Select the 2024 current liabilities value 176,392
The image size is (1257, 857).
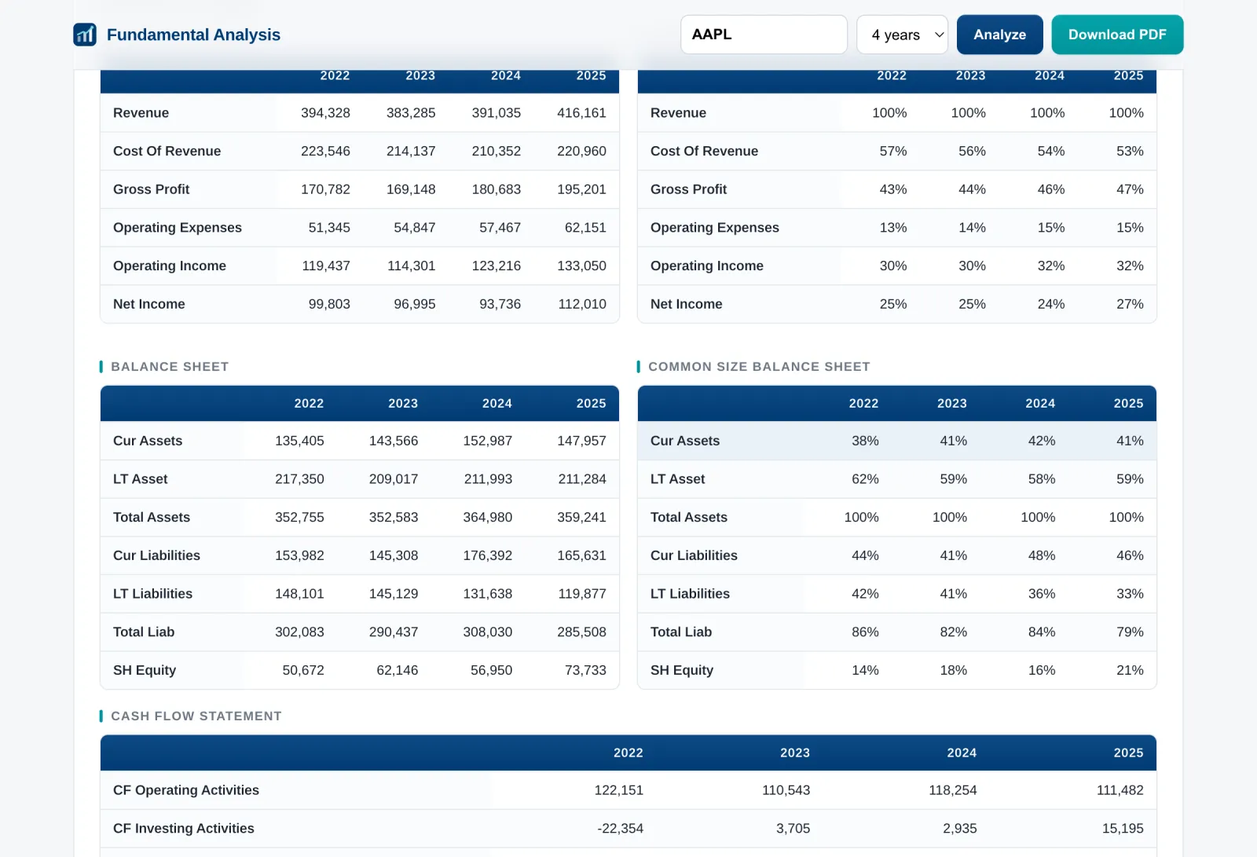(487, 555)
